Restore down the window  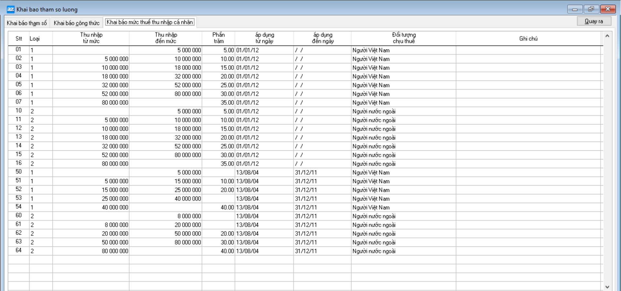click(x=591, y=9)
